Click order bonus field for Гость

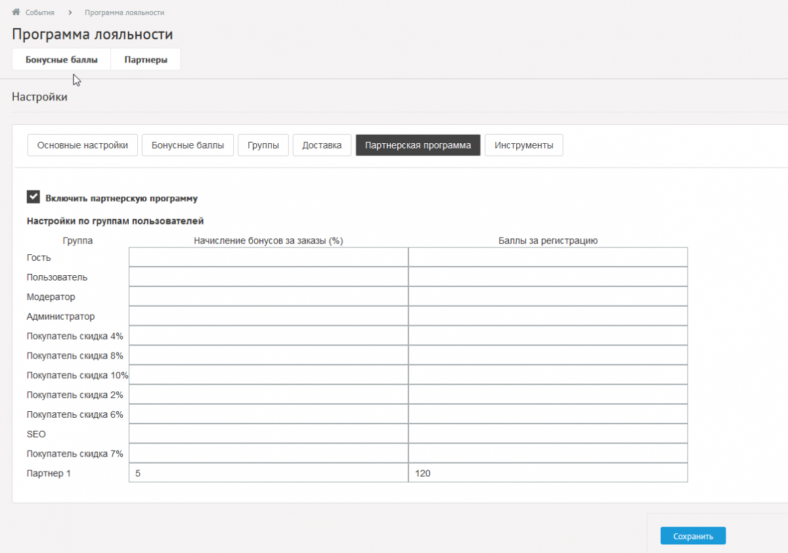click(268, 257)
